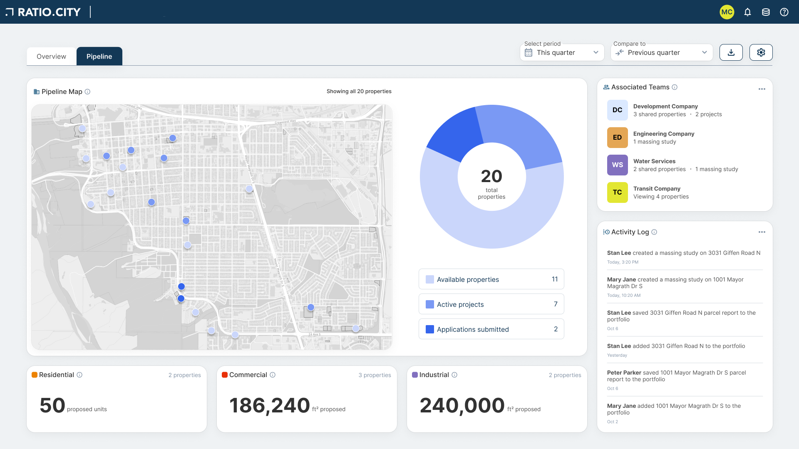Image resolution: width=799 pixels, height=449 pixels.
Task: Click info icon next to Pipeline Map
Action: [87, 92]
